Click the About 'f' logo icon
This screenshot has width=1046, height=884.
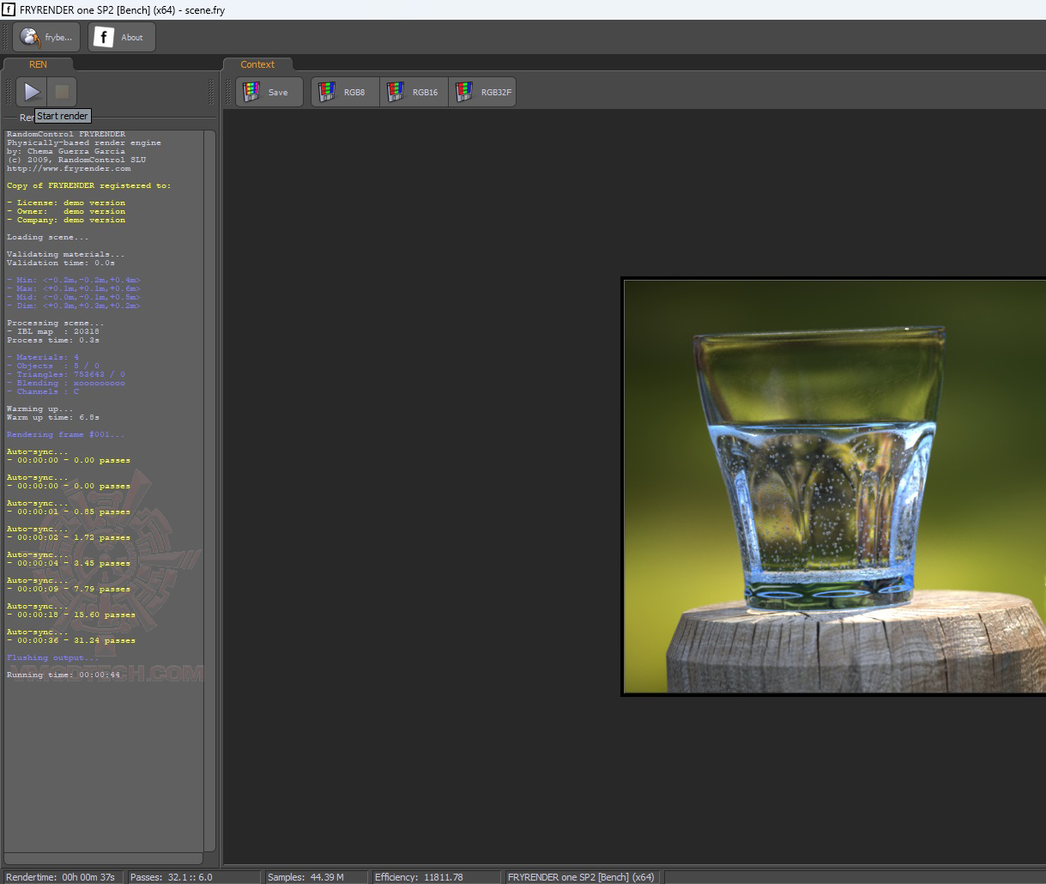104,37
